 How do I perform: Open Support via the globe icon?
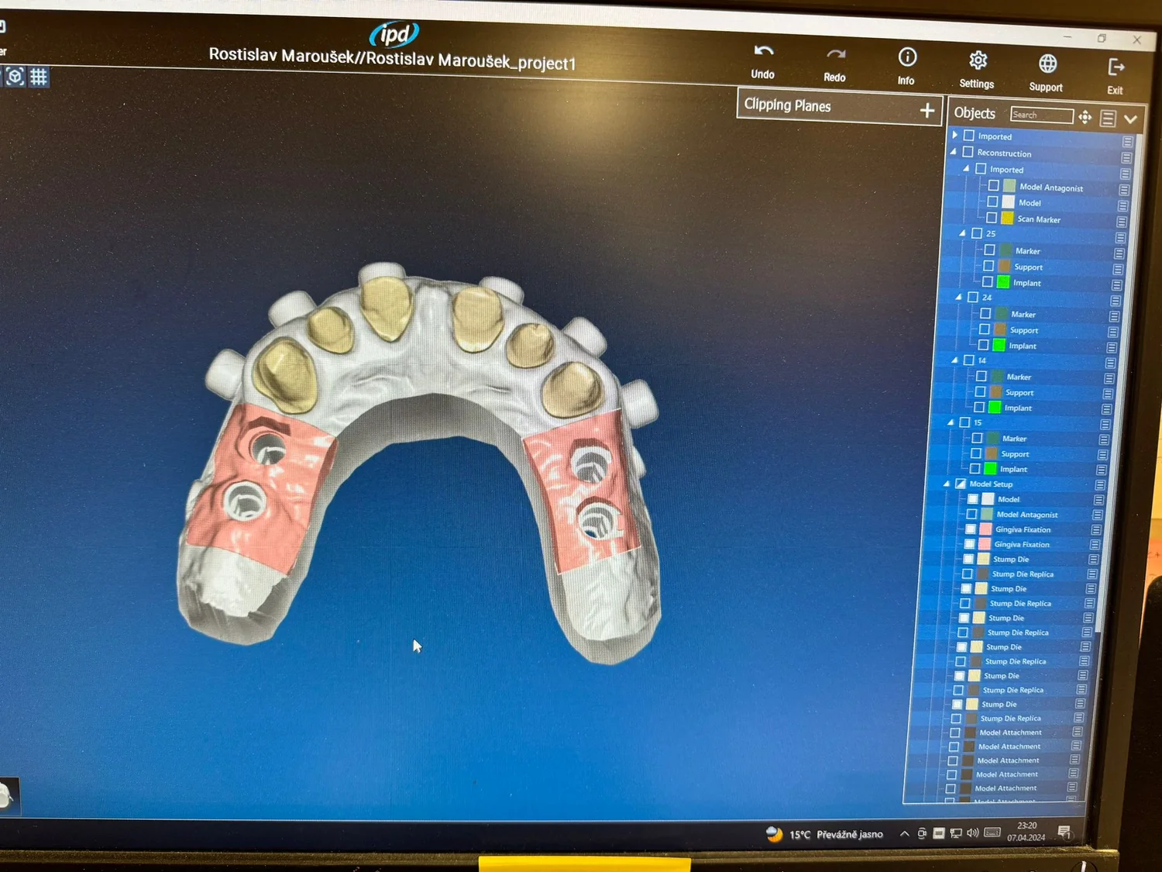click(1047, 64)
